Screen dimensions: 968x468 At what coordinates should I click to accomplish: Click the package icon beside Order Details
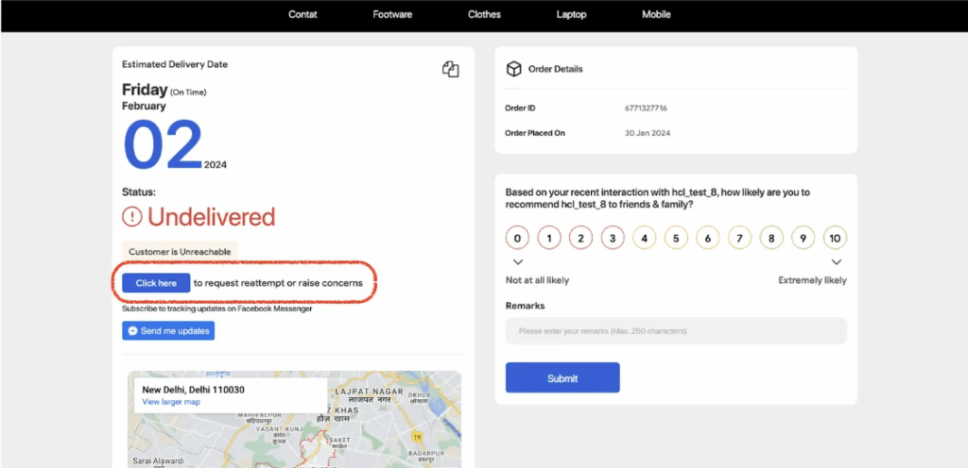[513, 69]
